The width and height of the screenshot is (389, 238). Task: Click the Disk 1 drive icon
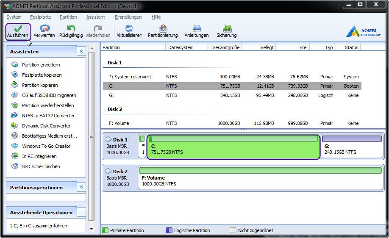coord(108,139)
